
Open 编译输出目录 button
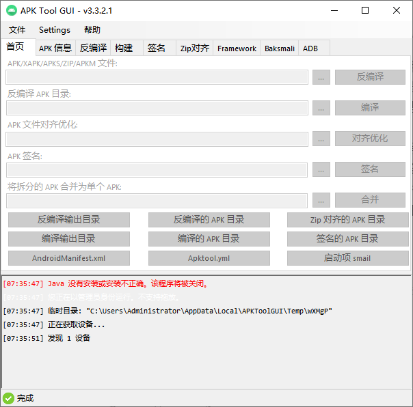(x=69, y=239)
